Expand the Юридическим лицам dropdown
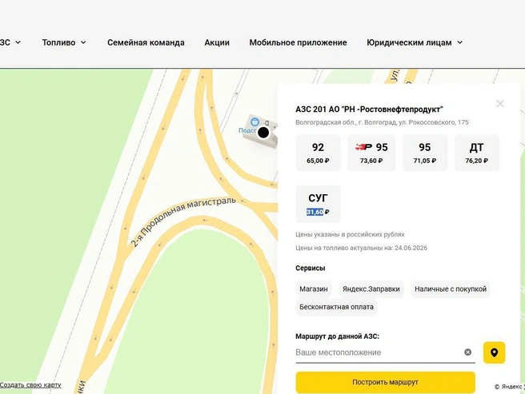Screen dimensions: 525x394 415,42
